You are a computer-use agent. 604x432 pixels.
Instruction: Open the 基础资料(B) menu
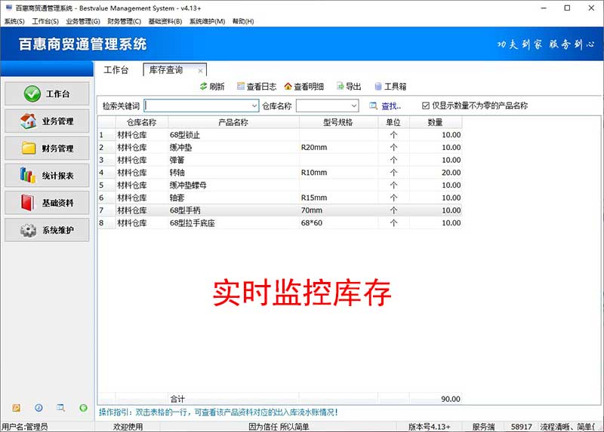click(x=165, y=21)
